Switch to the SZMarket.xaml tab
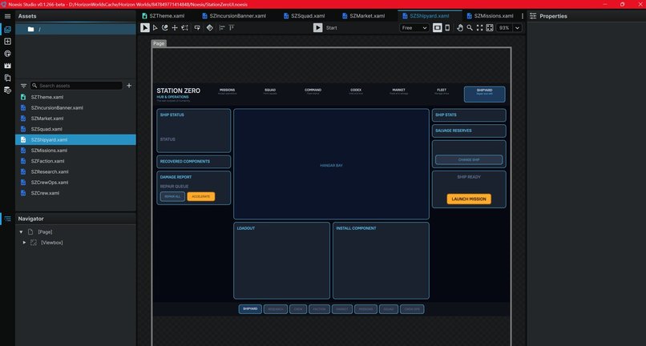The height and width of the screenshot is (346, 646). [363, 16]
